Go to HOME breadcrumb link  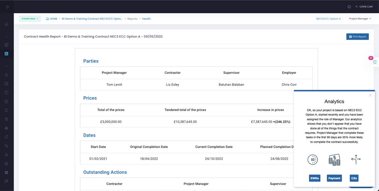point(52,18)
